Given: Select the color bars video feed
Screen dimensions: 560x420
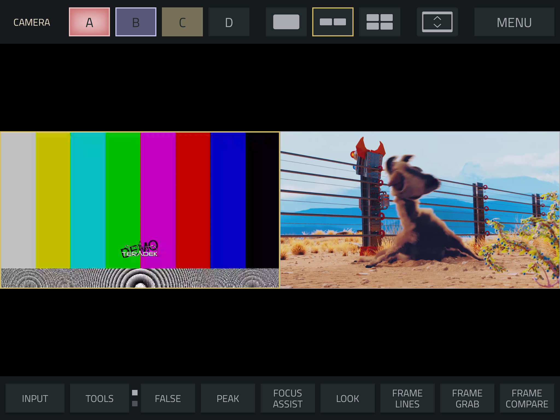Looking at the screenshot, I should click(x=140, y=210).
